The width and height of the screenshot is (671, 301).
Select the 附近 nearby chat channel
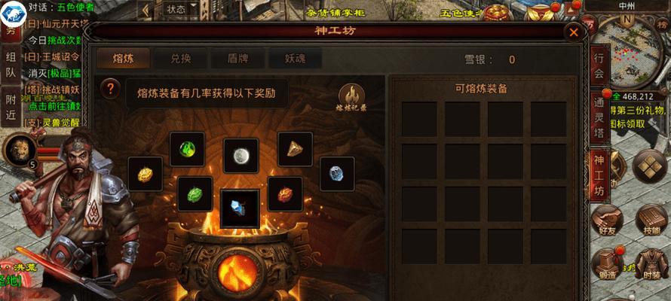[x=11, y=106]
